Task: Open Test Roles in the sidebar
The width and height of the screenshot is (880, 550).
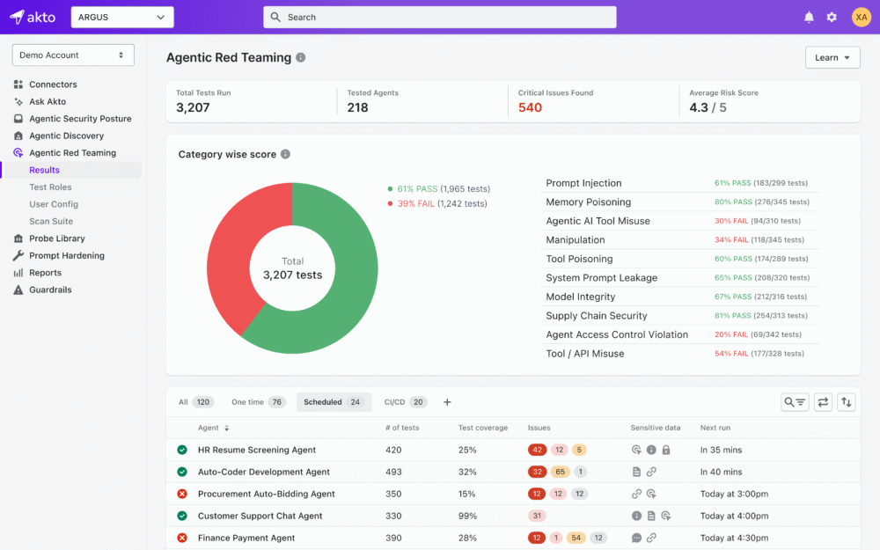Action: (x=50, y=187)
